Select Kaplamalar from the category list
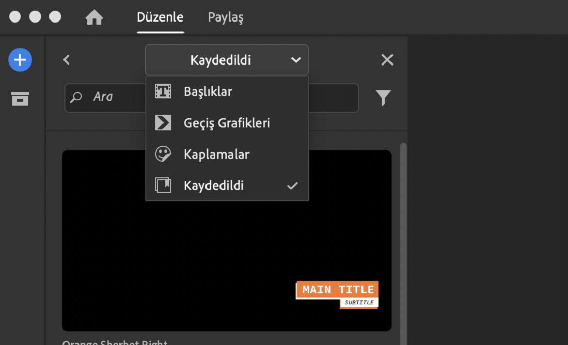 (216, 154)
